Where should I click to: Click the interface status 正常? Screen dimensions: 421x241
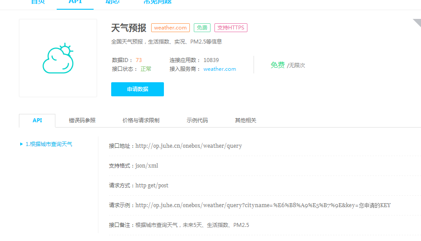tap(146, 69)
